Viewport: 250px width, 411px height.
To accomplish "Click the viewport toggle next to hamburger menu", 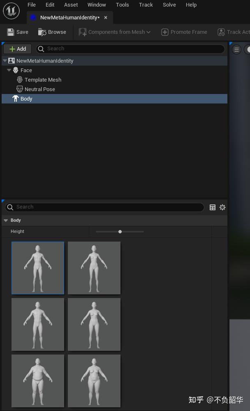I will (x=248, y=49).
